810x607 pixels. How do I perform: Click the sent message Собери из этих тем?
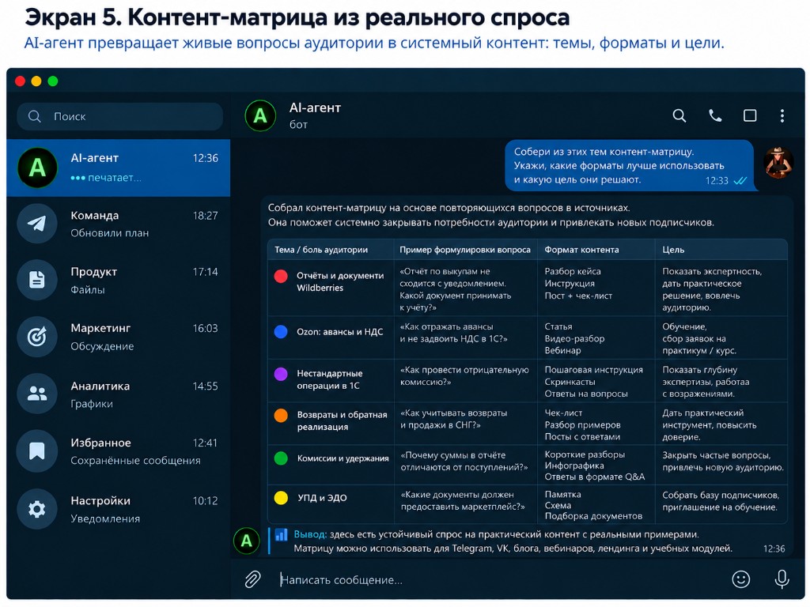pyautogui.click(x=629, y=166)
